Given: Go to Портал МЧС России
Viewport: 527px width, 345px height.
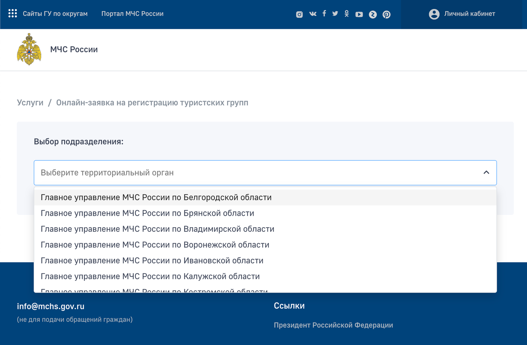Looking at the screenshot, I should point(132,14).
